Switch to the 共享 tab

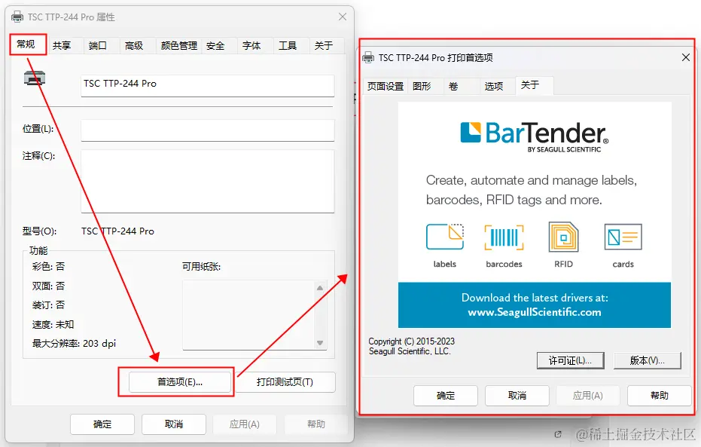(62, 46)
